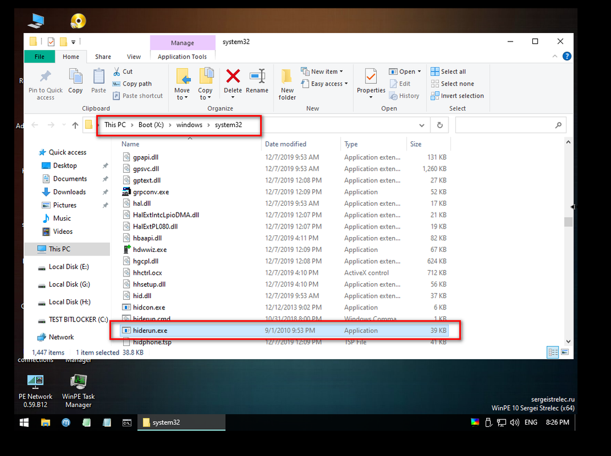Image resolution: width=611 pixels, height=456 pixels.
Task: Open PE Network desktop icon
Action: click(35, 390)
